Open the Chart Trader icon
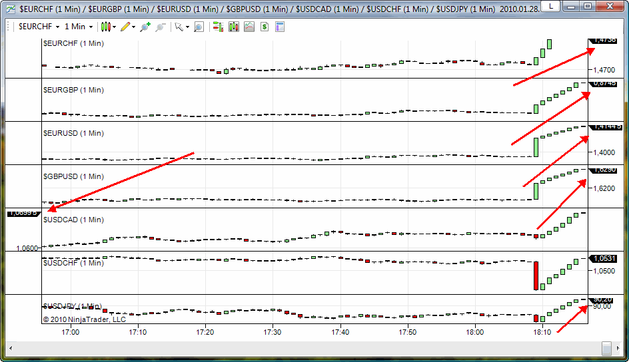 218,27
